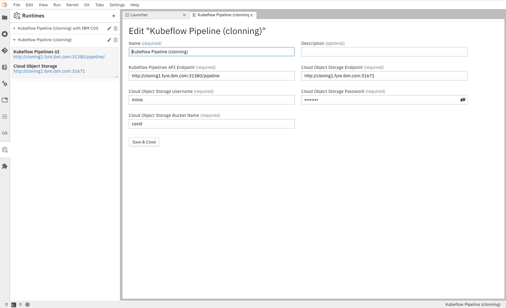Open the Git menu

[x=87, y=5]
